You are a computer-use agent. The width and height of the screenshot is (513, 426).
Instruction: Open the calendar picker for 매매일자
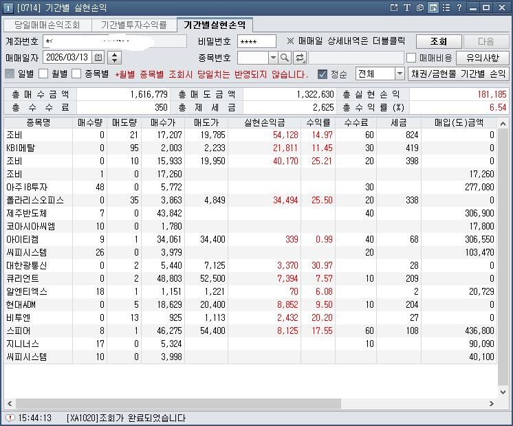pyautogui.click(x=98, y=57)
